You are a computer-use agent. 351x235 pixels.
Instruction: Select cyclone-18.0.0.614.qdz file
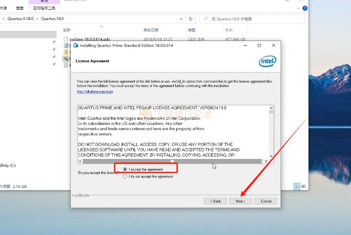89,39
